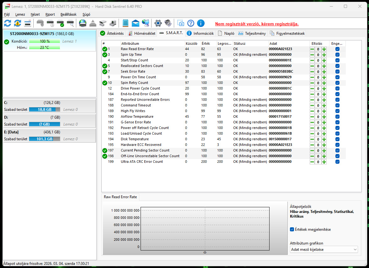Uncheck enable box for Reallocated Sectors Count

[x=338, y=66]
